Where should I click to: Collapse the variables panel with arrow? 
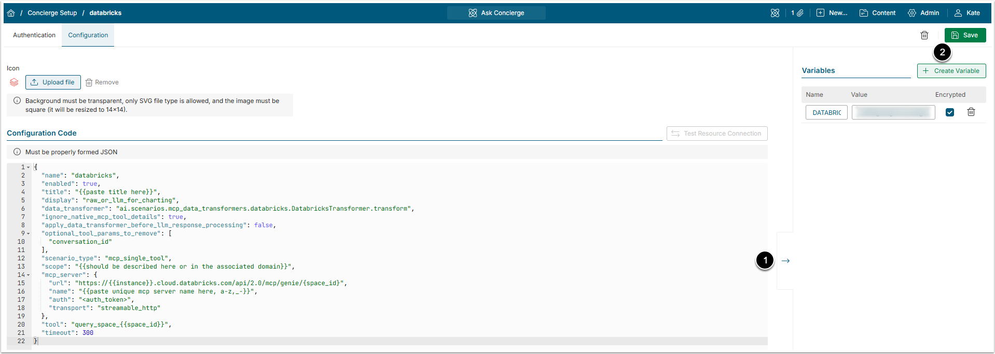(785, 261)
